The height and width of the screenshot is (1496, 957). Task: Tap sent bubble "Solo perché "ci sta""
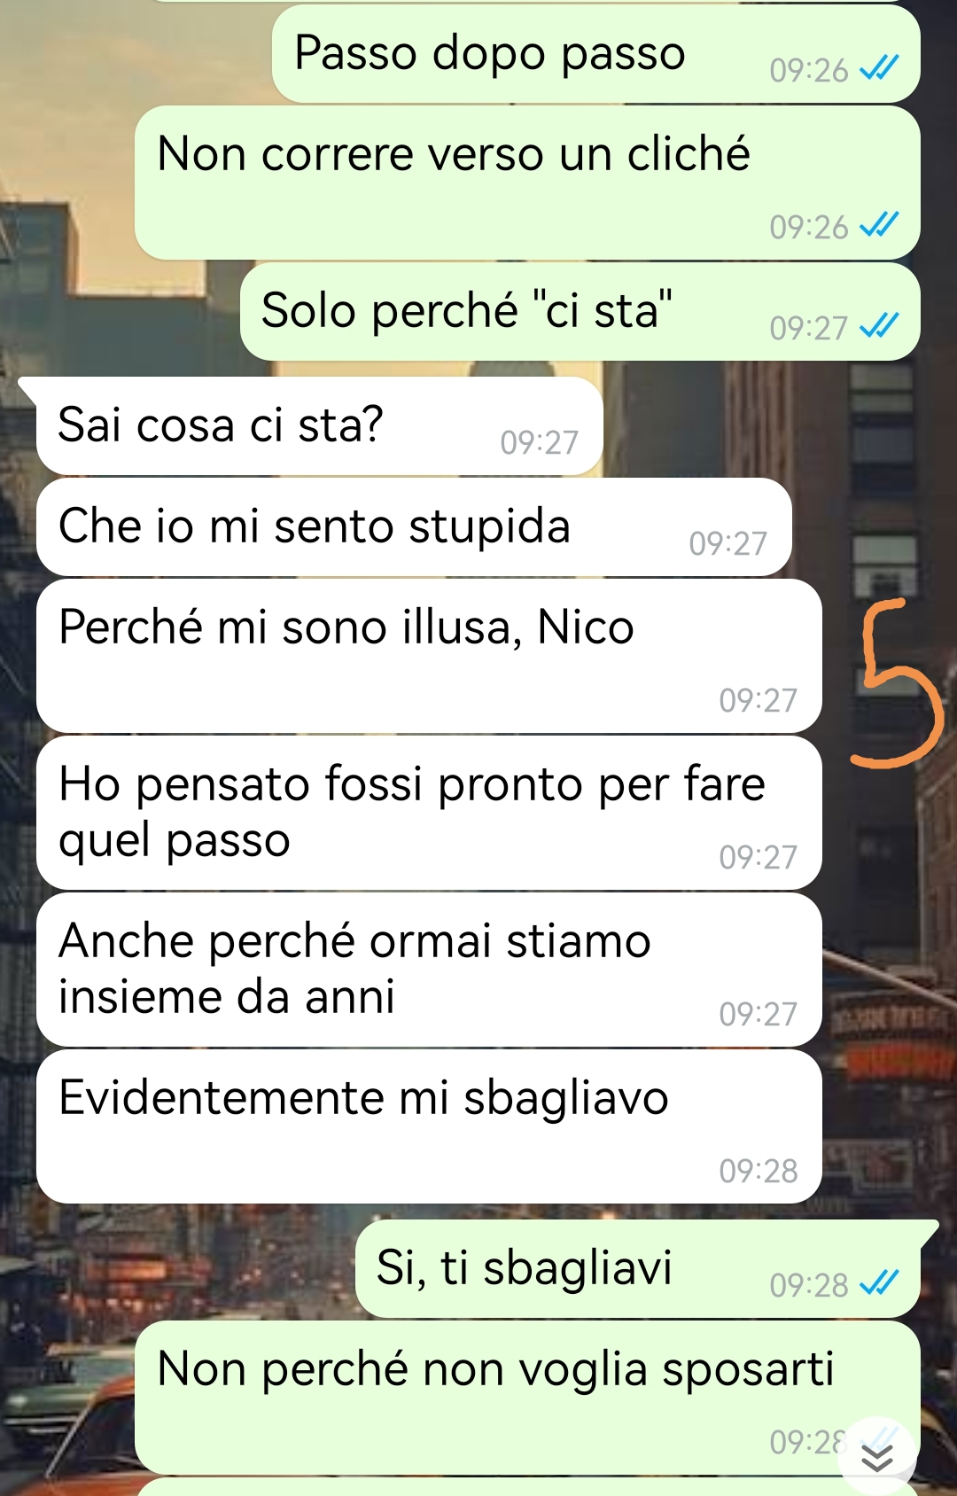click(x=580, y=311)
